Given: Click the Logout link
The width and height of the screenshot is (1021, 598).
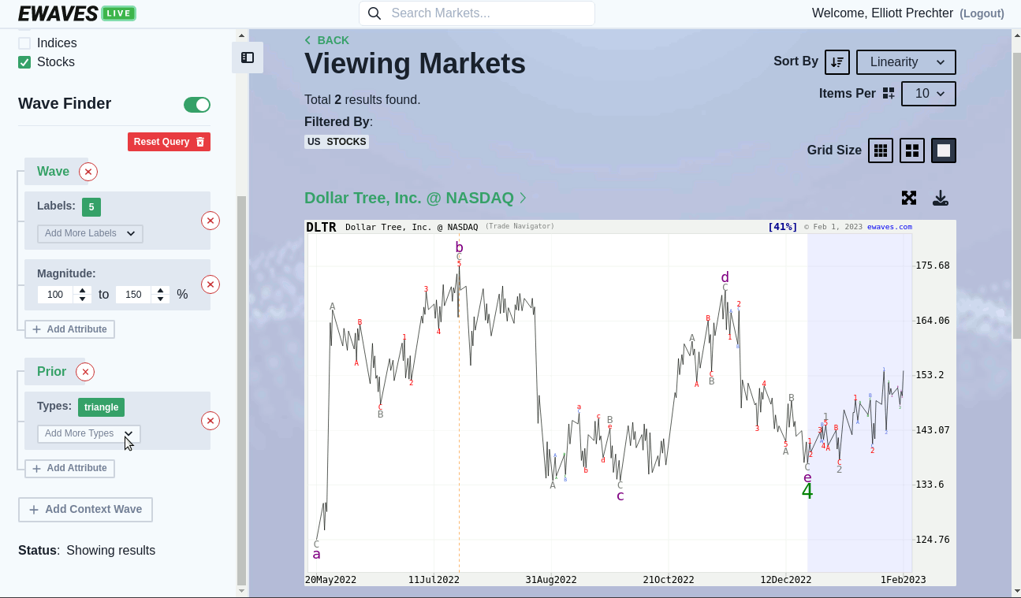Looking at the screenshot, I should click(982, 13).
